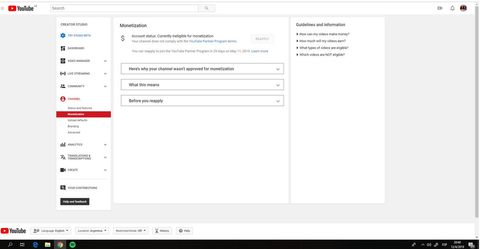Open Status and features page
Viewport: 480px width, 249px height.
80,108
